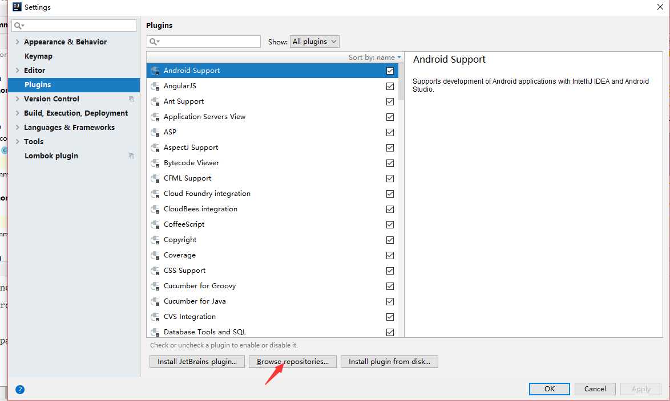Click the Lombok plugin project-level settings icon
The height and width of the screenshot is (401, 670).
[x=132, y=156]
